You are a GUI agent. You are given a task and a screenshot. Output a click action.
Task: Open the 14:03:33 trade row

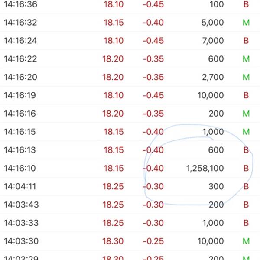[x=130, y=223]
